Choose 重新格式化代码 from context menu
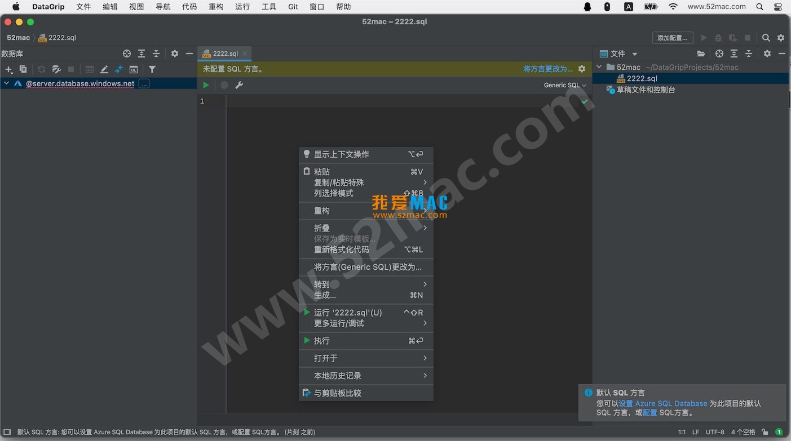 pyautogui.click(x=341, y=250)
